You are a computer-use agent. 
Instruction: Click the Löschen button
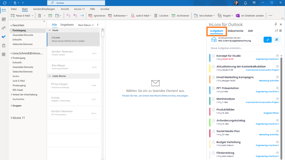[x=161, y=16]
